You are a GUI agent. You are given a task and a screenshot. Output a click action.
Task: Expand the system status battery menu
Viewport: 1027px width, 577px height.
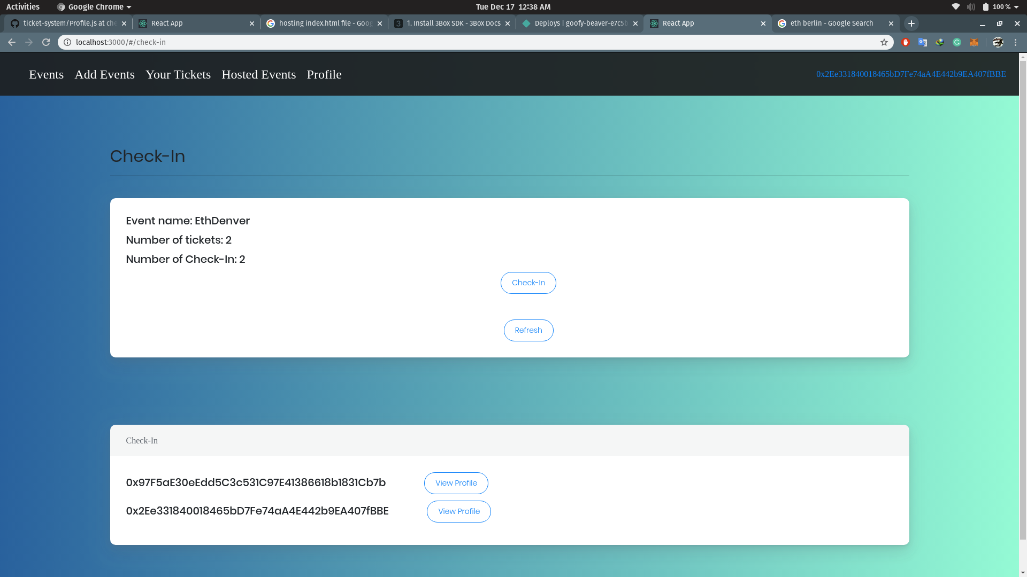point(1000,7)
